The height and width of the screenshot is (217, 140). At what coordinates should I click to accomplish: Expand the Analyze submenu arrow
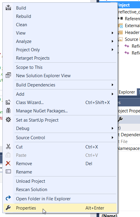click(112, 41)
